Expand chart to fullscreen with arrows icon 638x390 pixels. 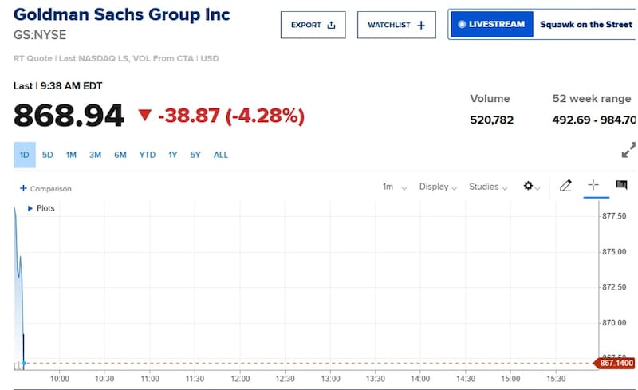[x=628, y=149]
